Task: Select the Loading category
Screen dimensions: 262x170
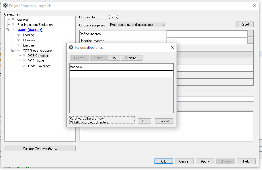Action: point(28,35)
